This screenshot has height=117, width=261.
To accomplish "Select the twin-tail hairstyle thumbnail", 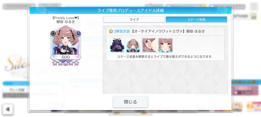I will [133, 45].
